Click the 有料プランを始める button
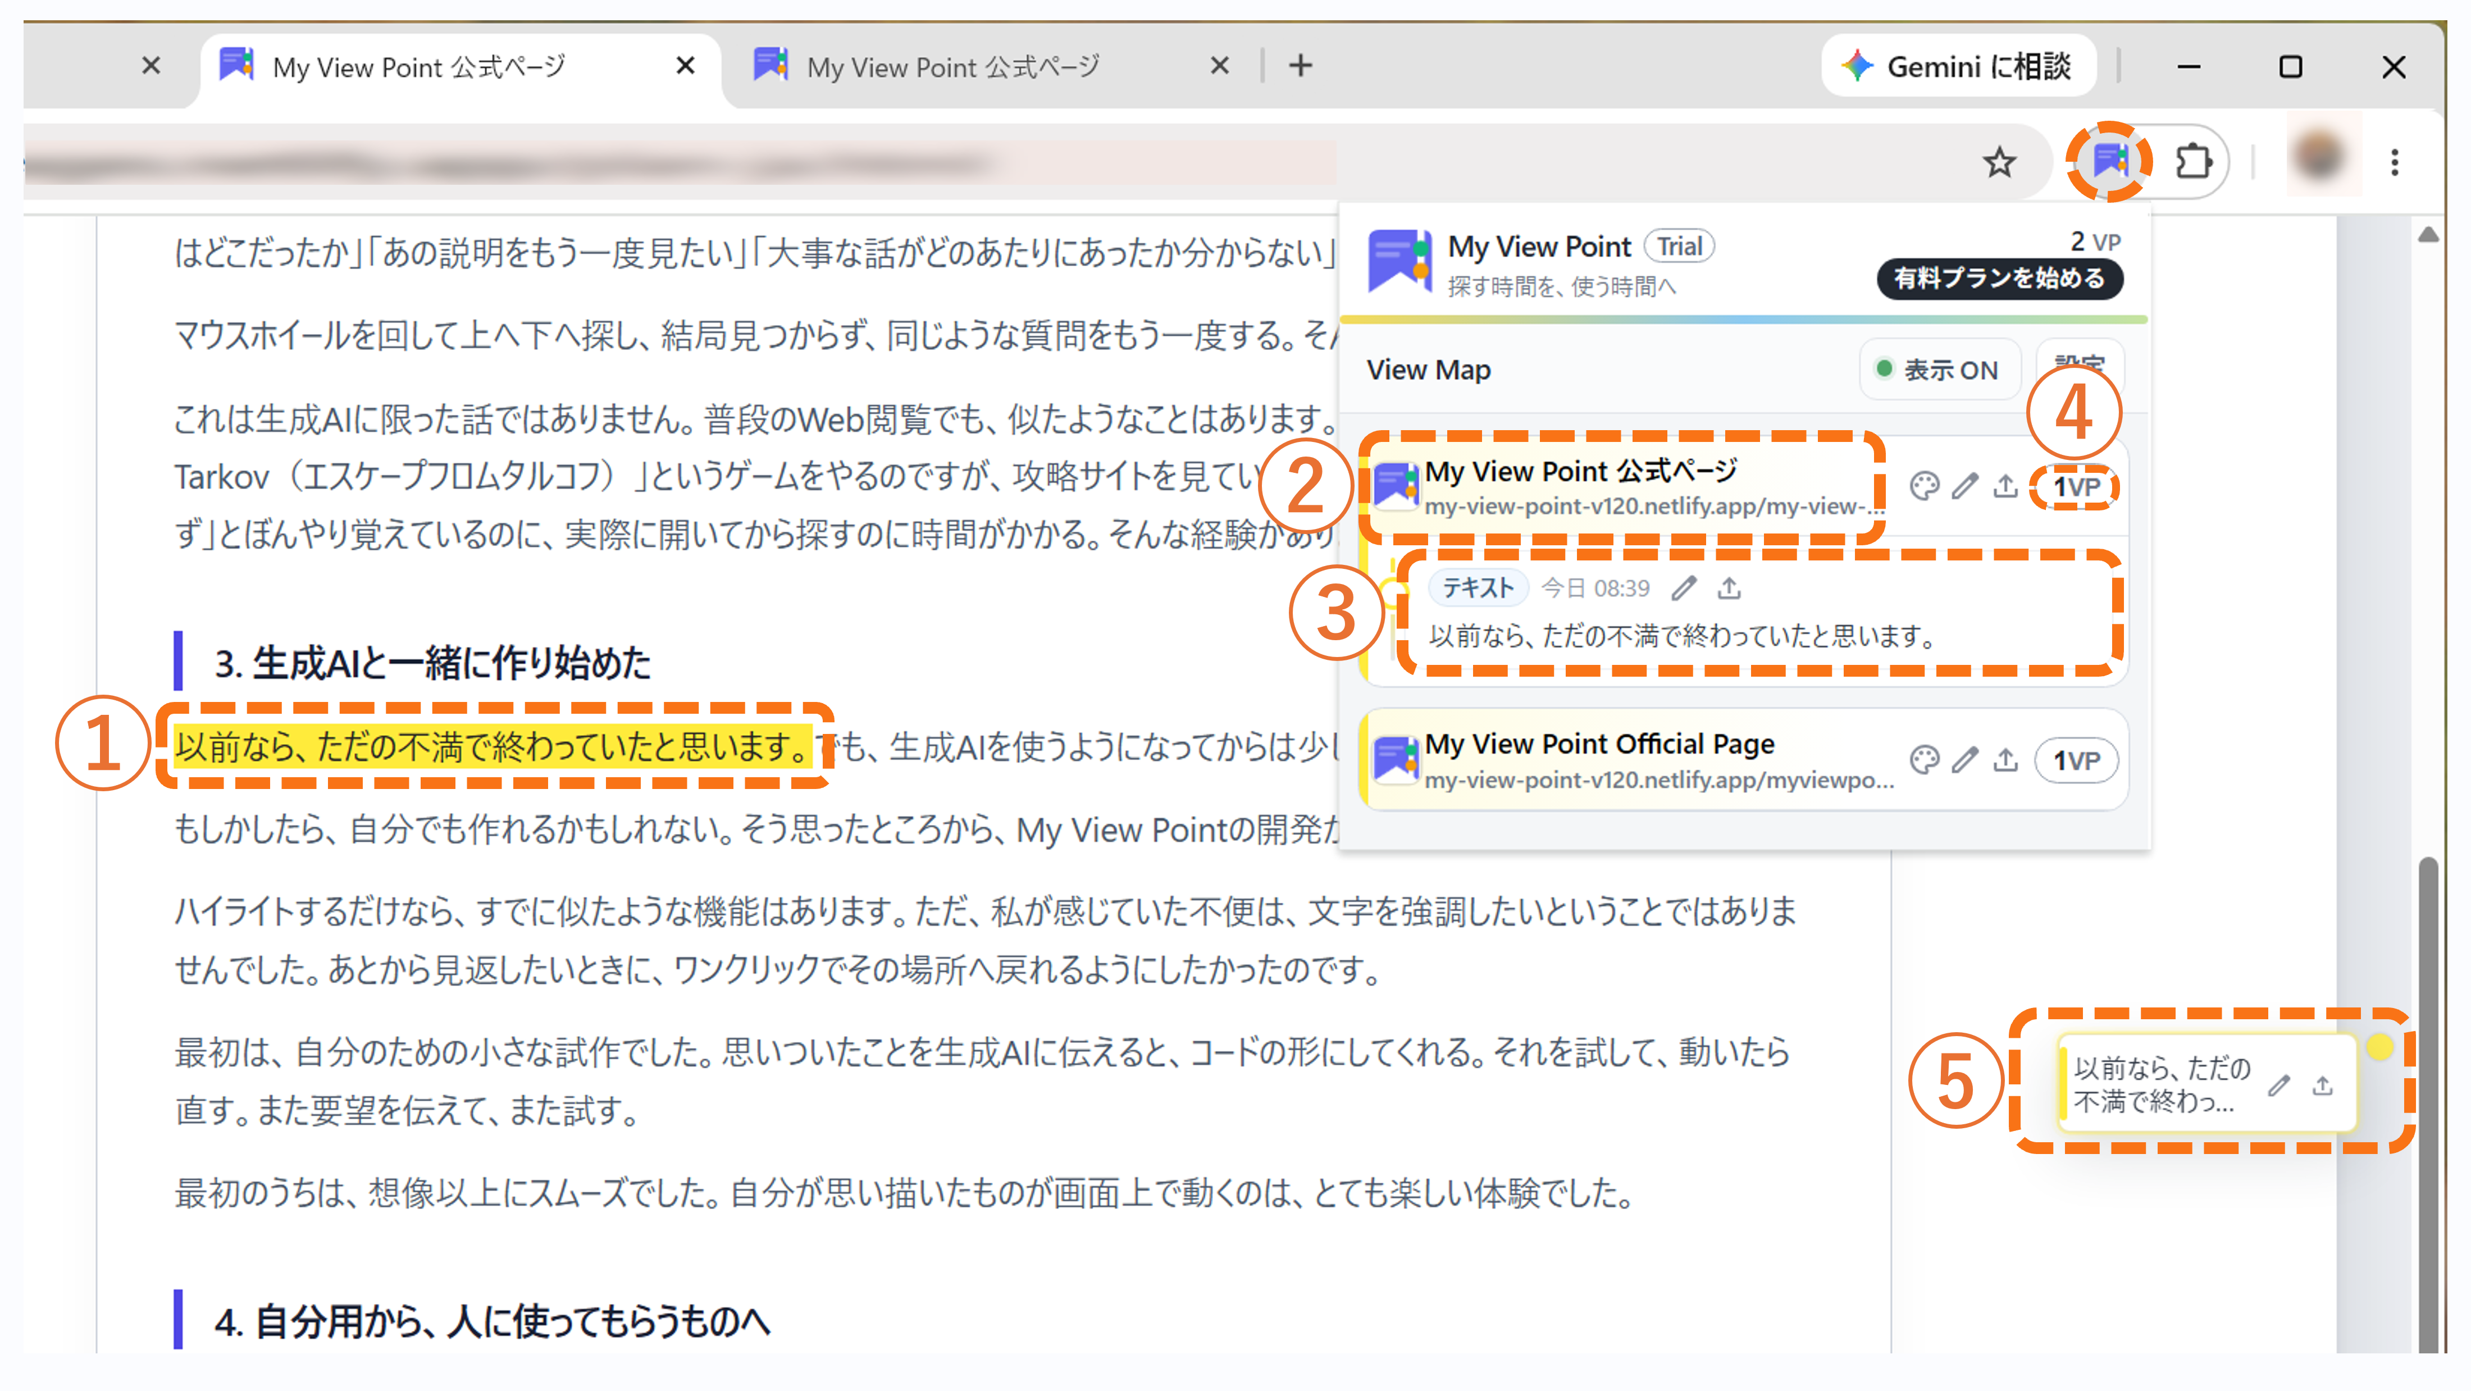 point(1999,278)
